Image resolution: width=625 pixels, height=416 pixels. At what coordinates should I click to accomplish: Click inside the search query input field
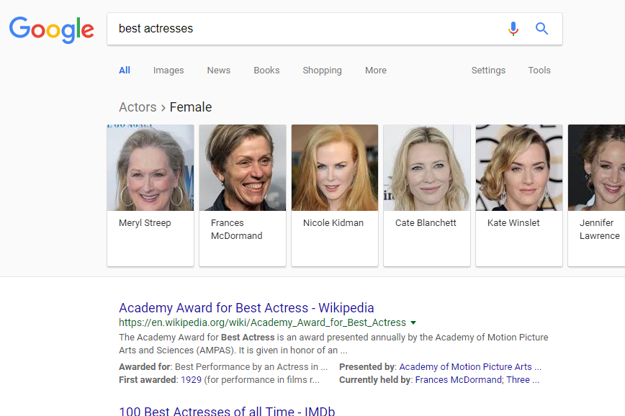coord(288,29)
